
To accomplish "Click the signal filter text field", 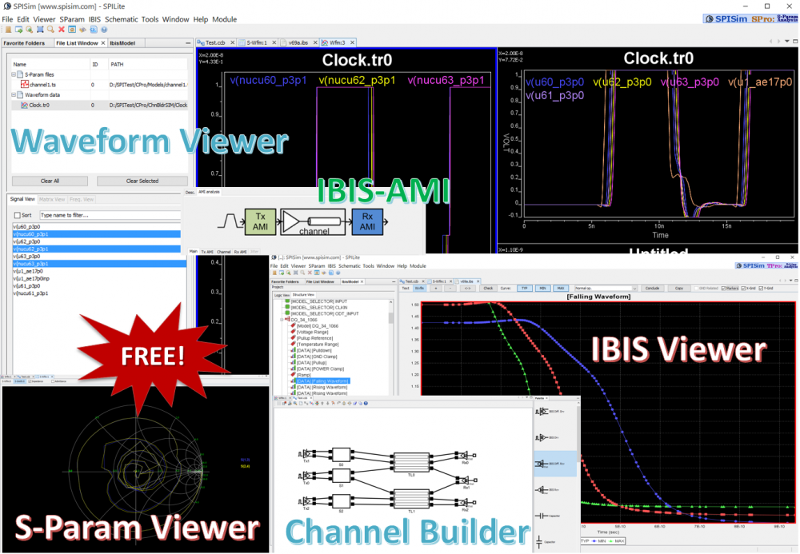I will (x=110, y=215).
